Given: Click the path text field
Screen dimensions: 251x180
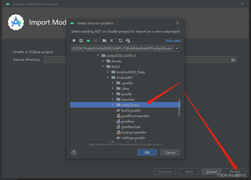Looking at the screenshot, I should click(x=122, y=48).
